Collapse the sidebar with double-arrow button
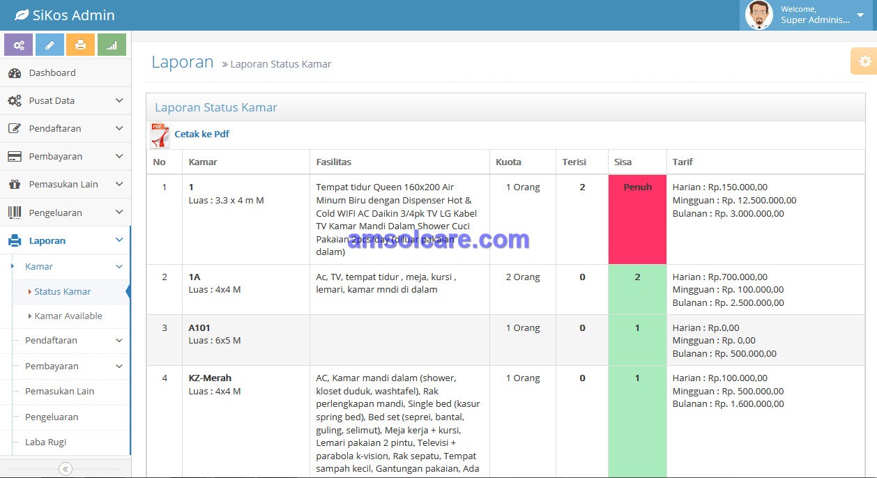The image size is (877, 478). tap(66, 469)
